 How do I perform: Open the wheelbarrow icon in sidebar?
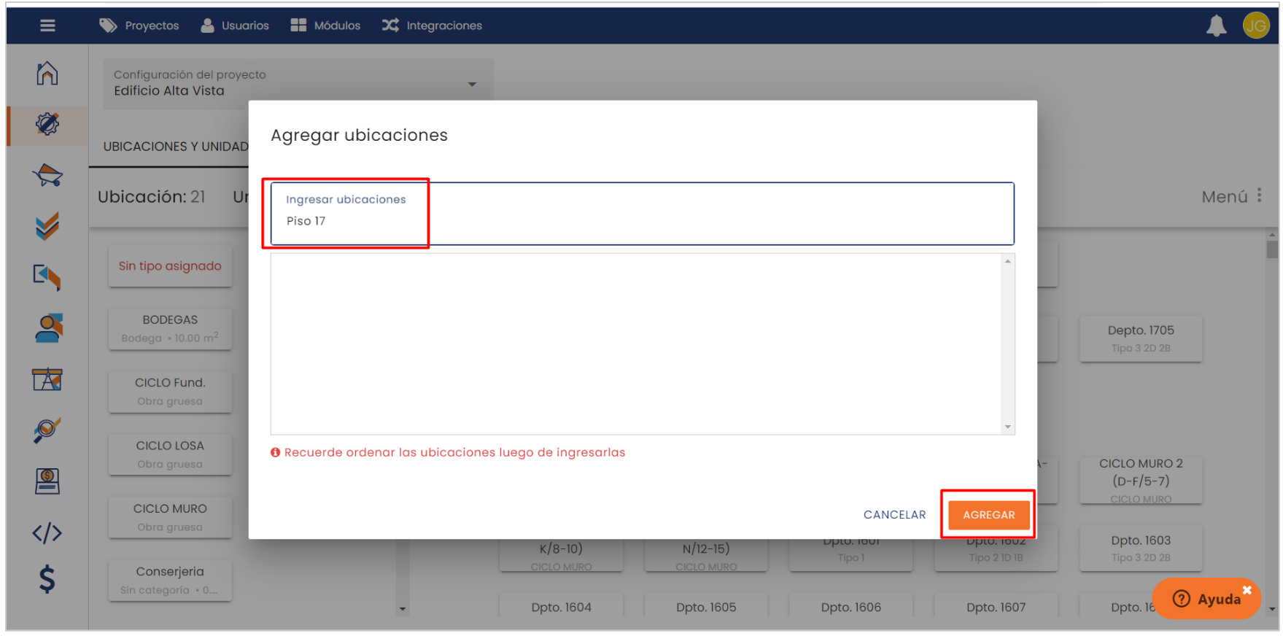pyautogui.click(x=47, y=175)
